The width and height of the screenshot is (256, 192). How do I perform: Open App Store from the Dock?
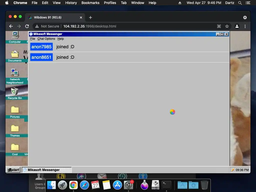coord(117,185)
